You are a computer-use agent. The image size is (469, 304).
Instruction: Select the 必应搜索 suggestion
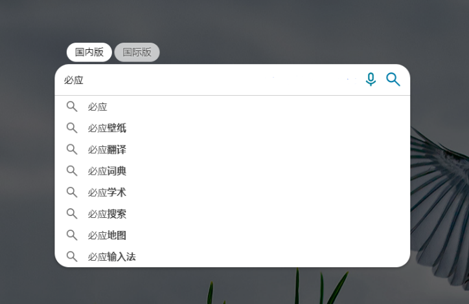(233, 214)
